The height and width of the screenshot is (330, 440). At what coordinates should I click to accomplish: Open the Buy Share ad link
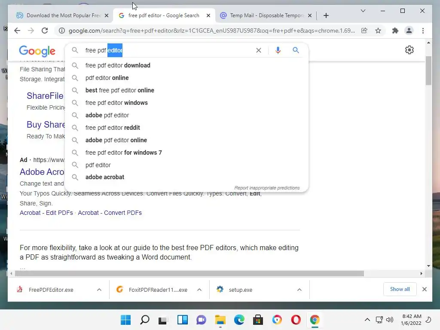point(46,124)
